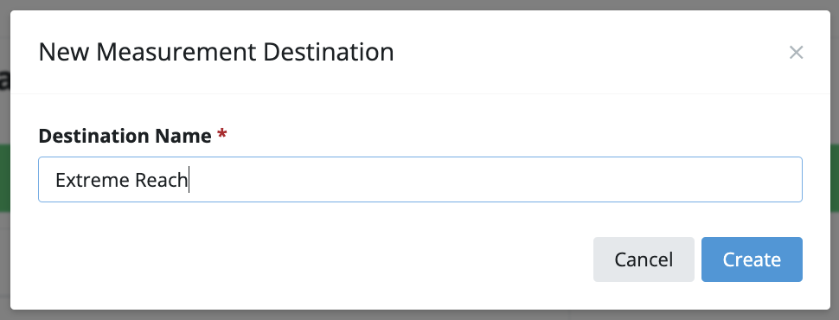Click the red required asterisk
Image resolution: width=839 pixels, height=320 pixels.
tap(221, 134)
